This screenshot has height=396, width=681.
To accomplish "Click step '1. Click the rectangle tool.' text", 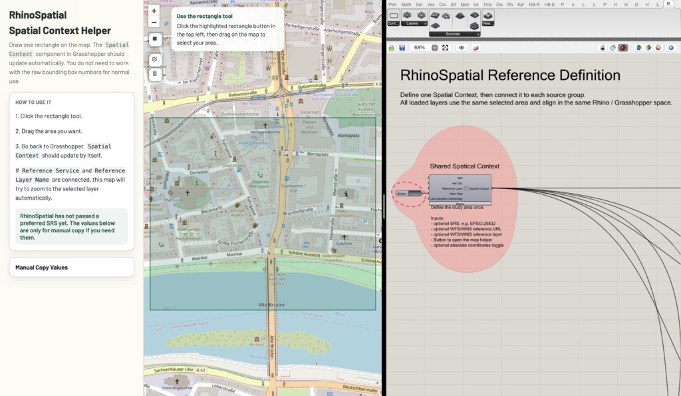I will pos(49,116).
